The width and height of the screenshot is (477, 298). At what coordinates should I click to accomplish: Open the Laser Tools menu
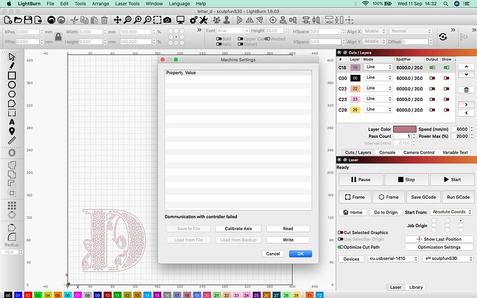point(127,4)
